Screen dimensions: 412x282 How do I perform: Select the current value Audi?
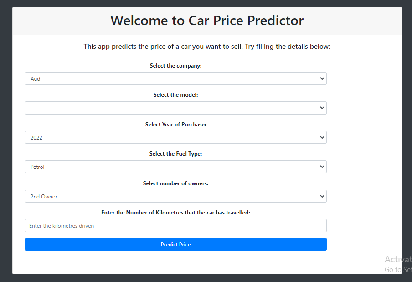point(36,78)
